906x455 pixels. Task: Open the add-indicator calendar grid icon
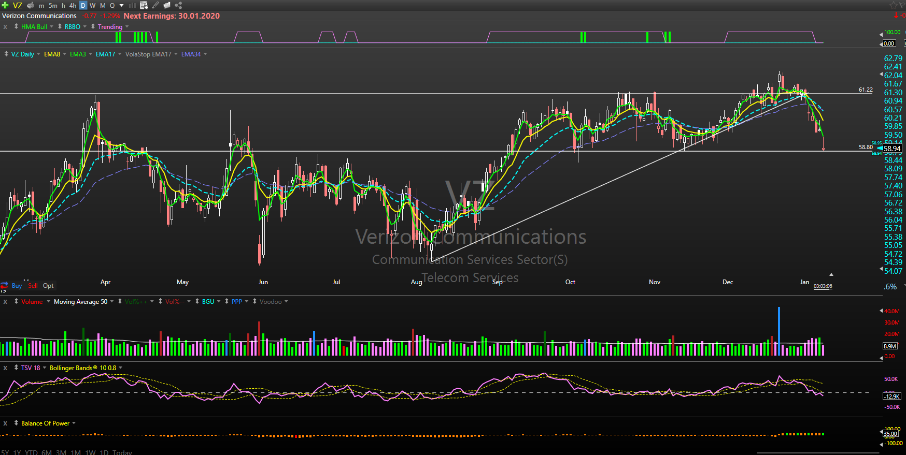tap(144, 5)
